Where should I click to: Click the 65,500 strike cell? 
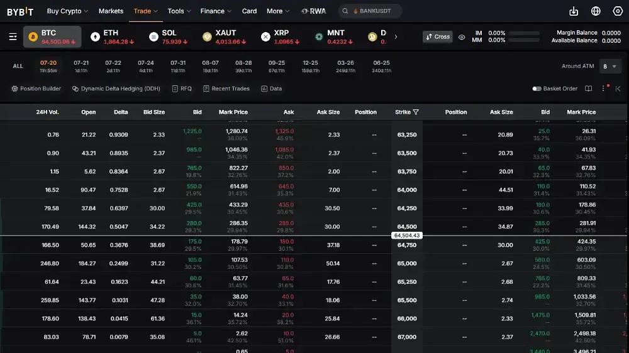407,300
